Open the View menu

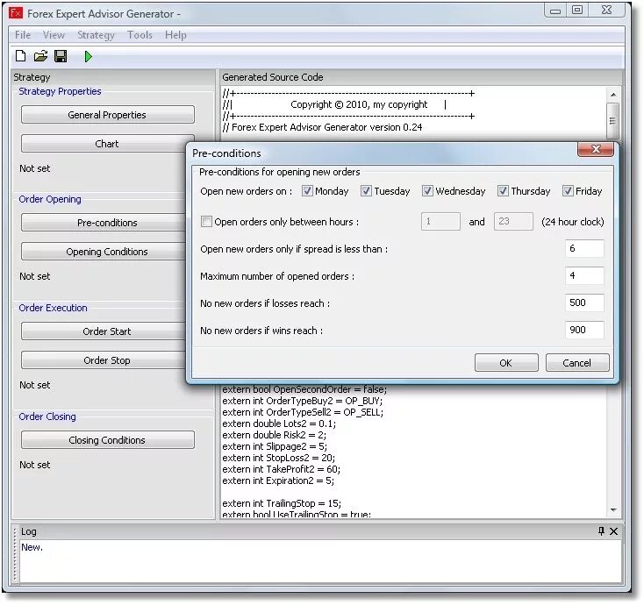54,35
